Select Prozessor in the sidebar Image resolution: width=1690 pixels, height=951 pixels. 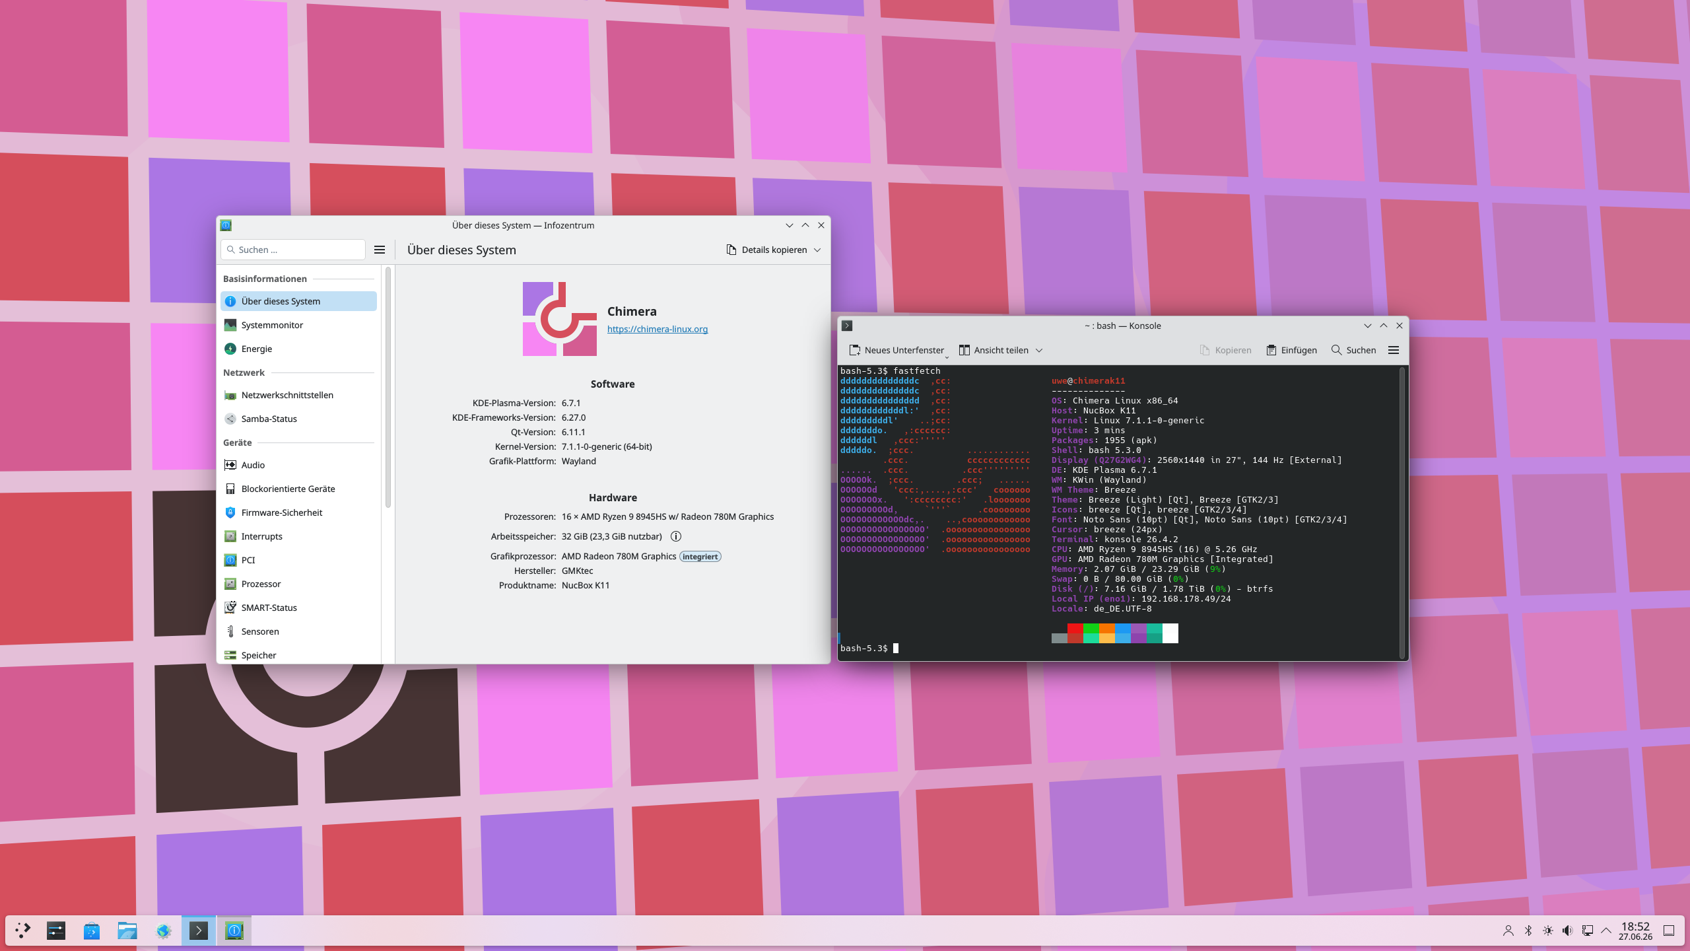pos(298,584)
